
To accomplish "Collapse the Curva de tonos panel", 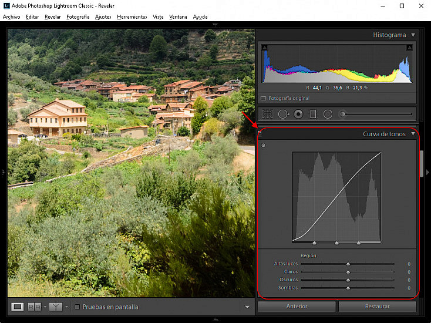I will pos(413,134).
